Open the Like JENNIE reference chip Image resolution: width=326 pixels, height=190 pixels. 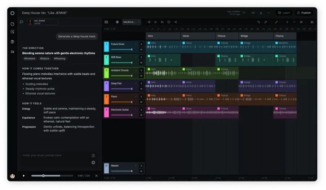tap(43, 22)
